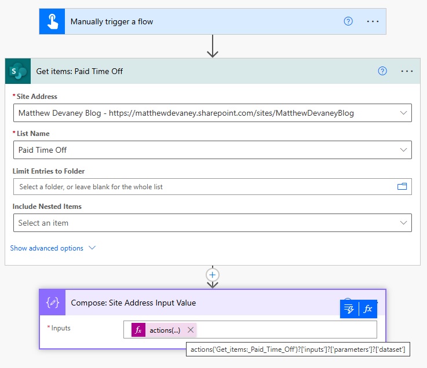Click the manual trigger touch icon

[52, 21]
